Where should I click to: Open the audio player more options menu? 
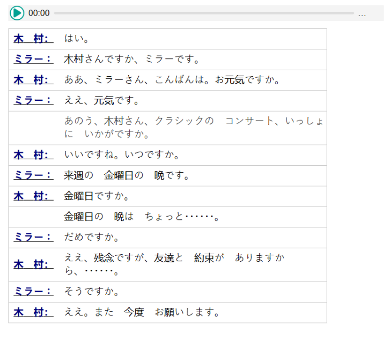(x=362, y=14)
